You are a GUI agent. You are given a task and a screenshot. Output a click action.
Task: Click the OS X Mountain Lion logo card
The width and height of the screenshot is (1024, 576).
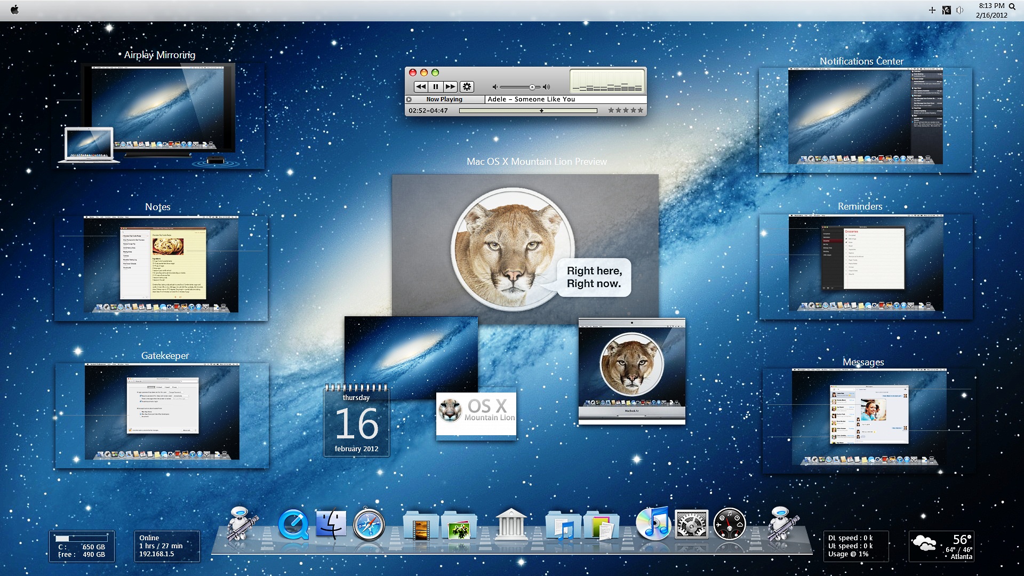[476, 417]
